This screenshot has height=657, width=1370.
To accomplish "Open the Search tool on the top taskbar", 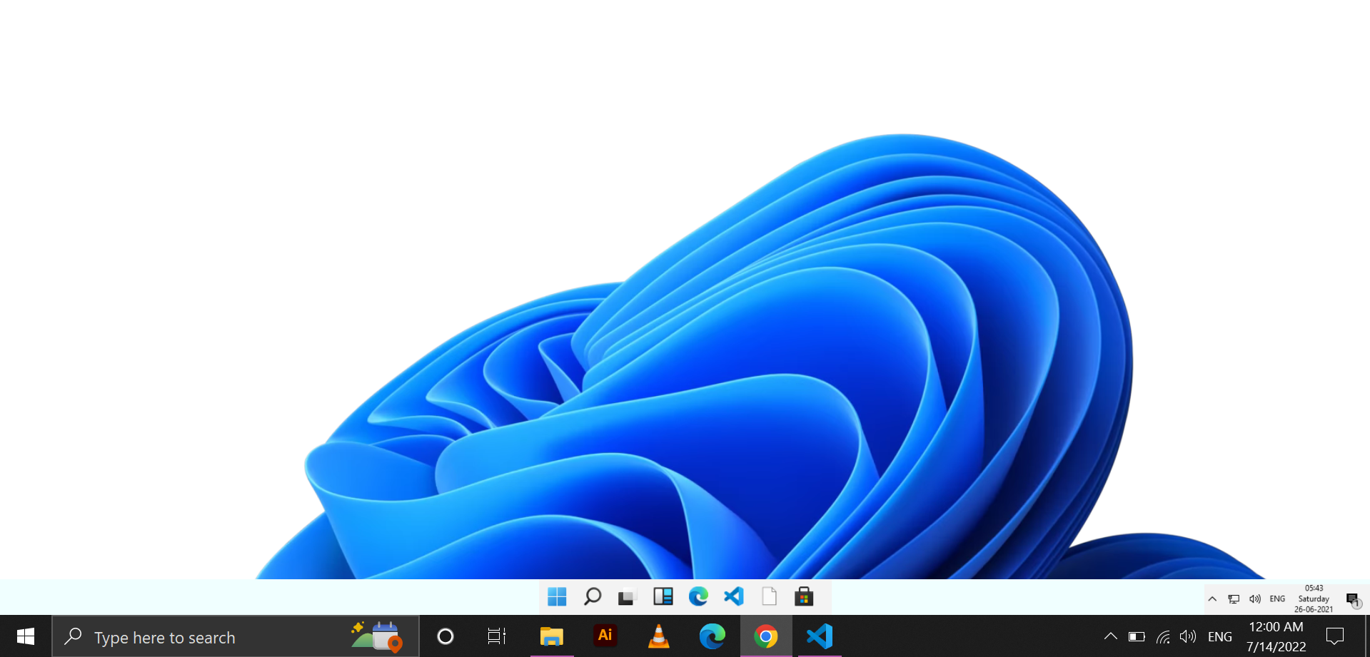I will [x=592, y=596].
